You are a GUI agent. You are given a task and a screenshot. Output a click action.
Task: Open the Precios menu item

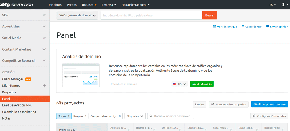coord(72,5)
